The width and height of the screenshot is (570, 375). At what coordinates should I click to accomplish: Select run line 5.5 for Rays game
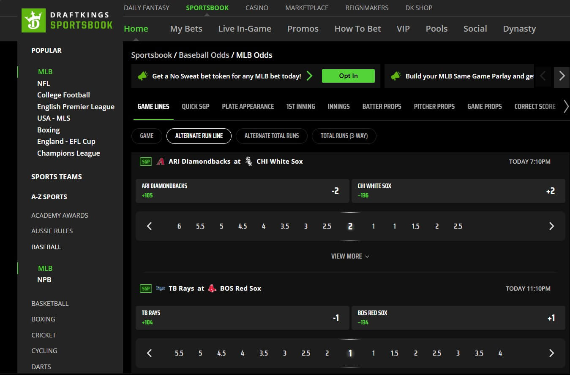(x=179, y=353)
